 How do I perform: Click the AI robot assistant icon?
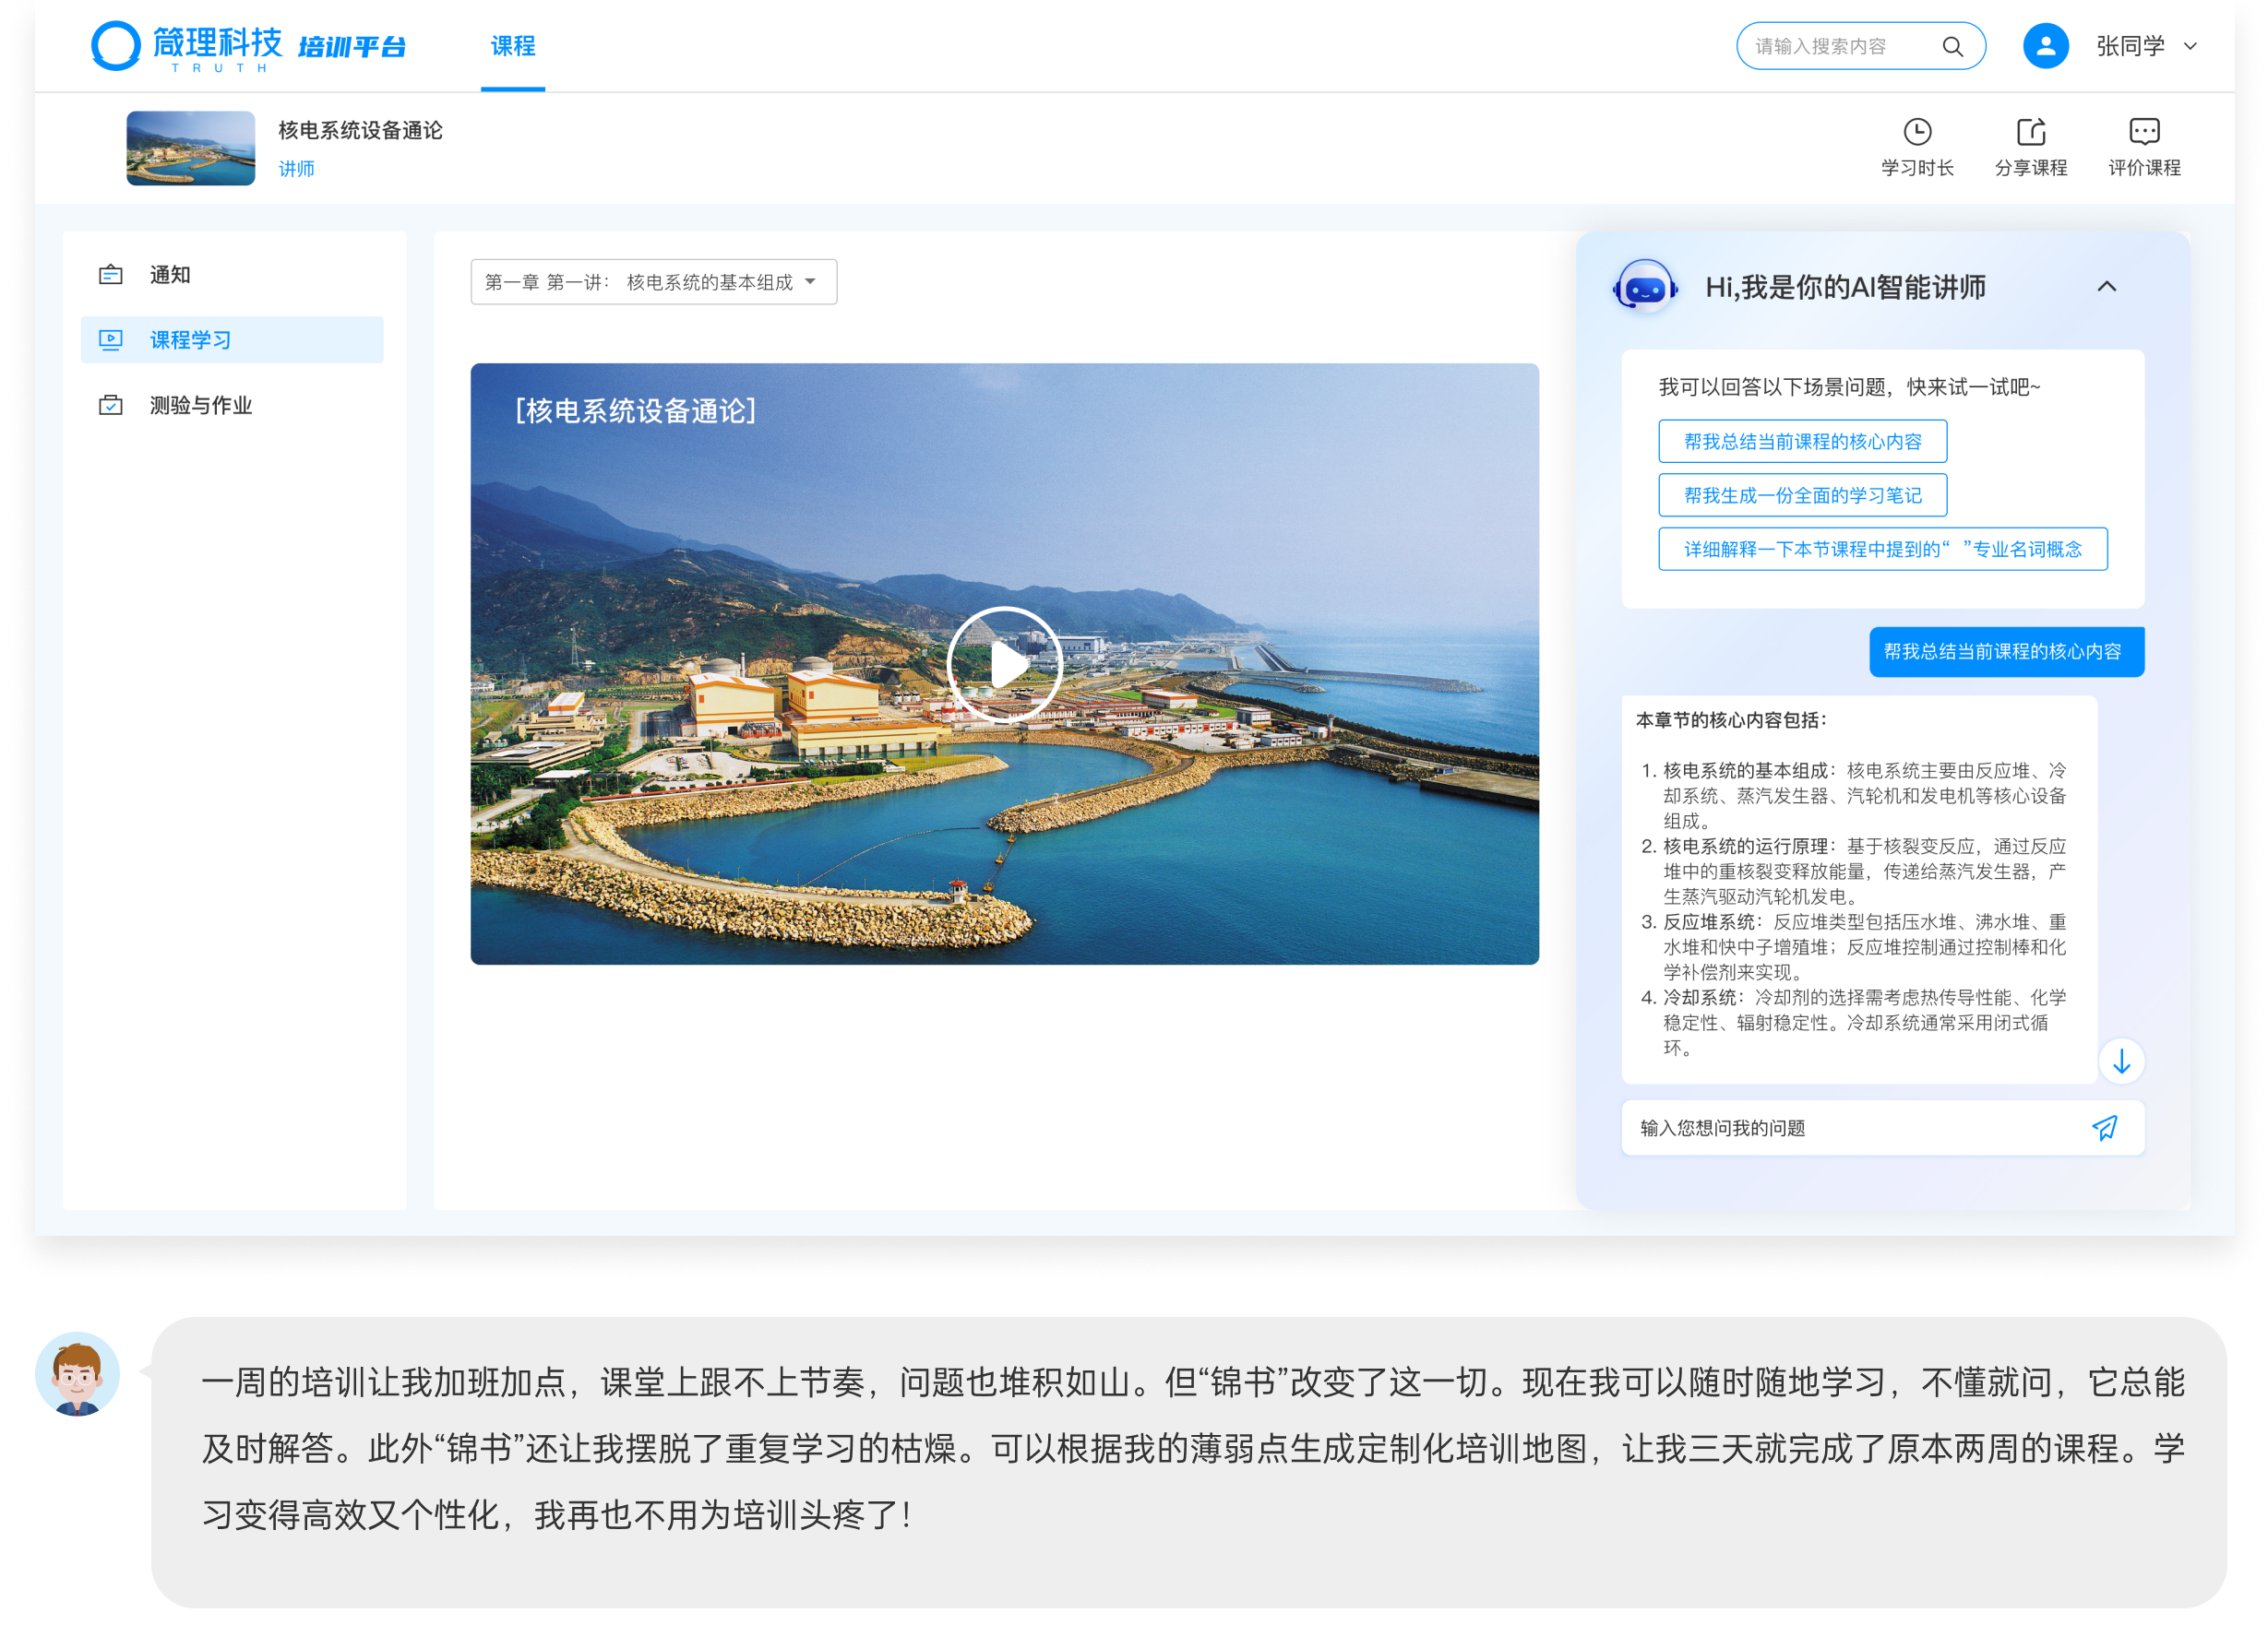(1645, 287)
